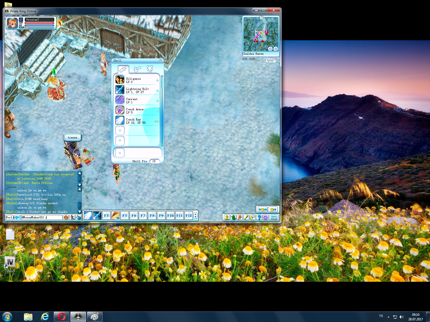This screenshot has height=322, width=430.
Task: Add a skill point to Lightning Bolt
Action: [157, 90]
